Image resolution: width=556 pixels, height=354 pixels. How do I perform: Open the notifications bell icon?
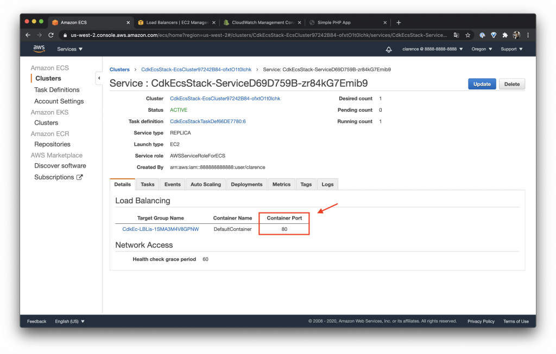389,49
